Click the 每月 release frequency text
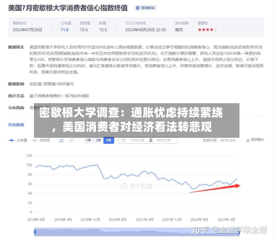274x241 pixels. [179, 30]
